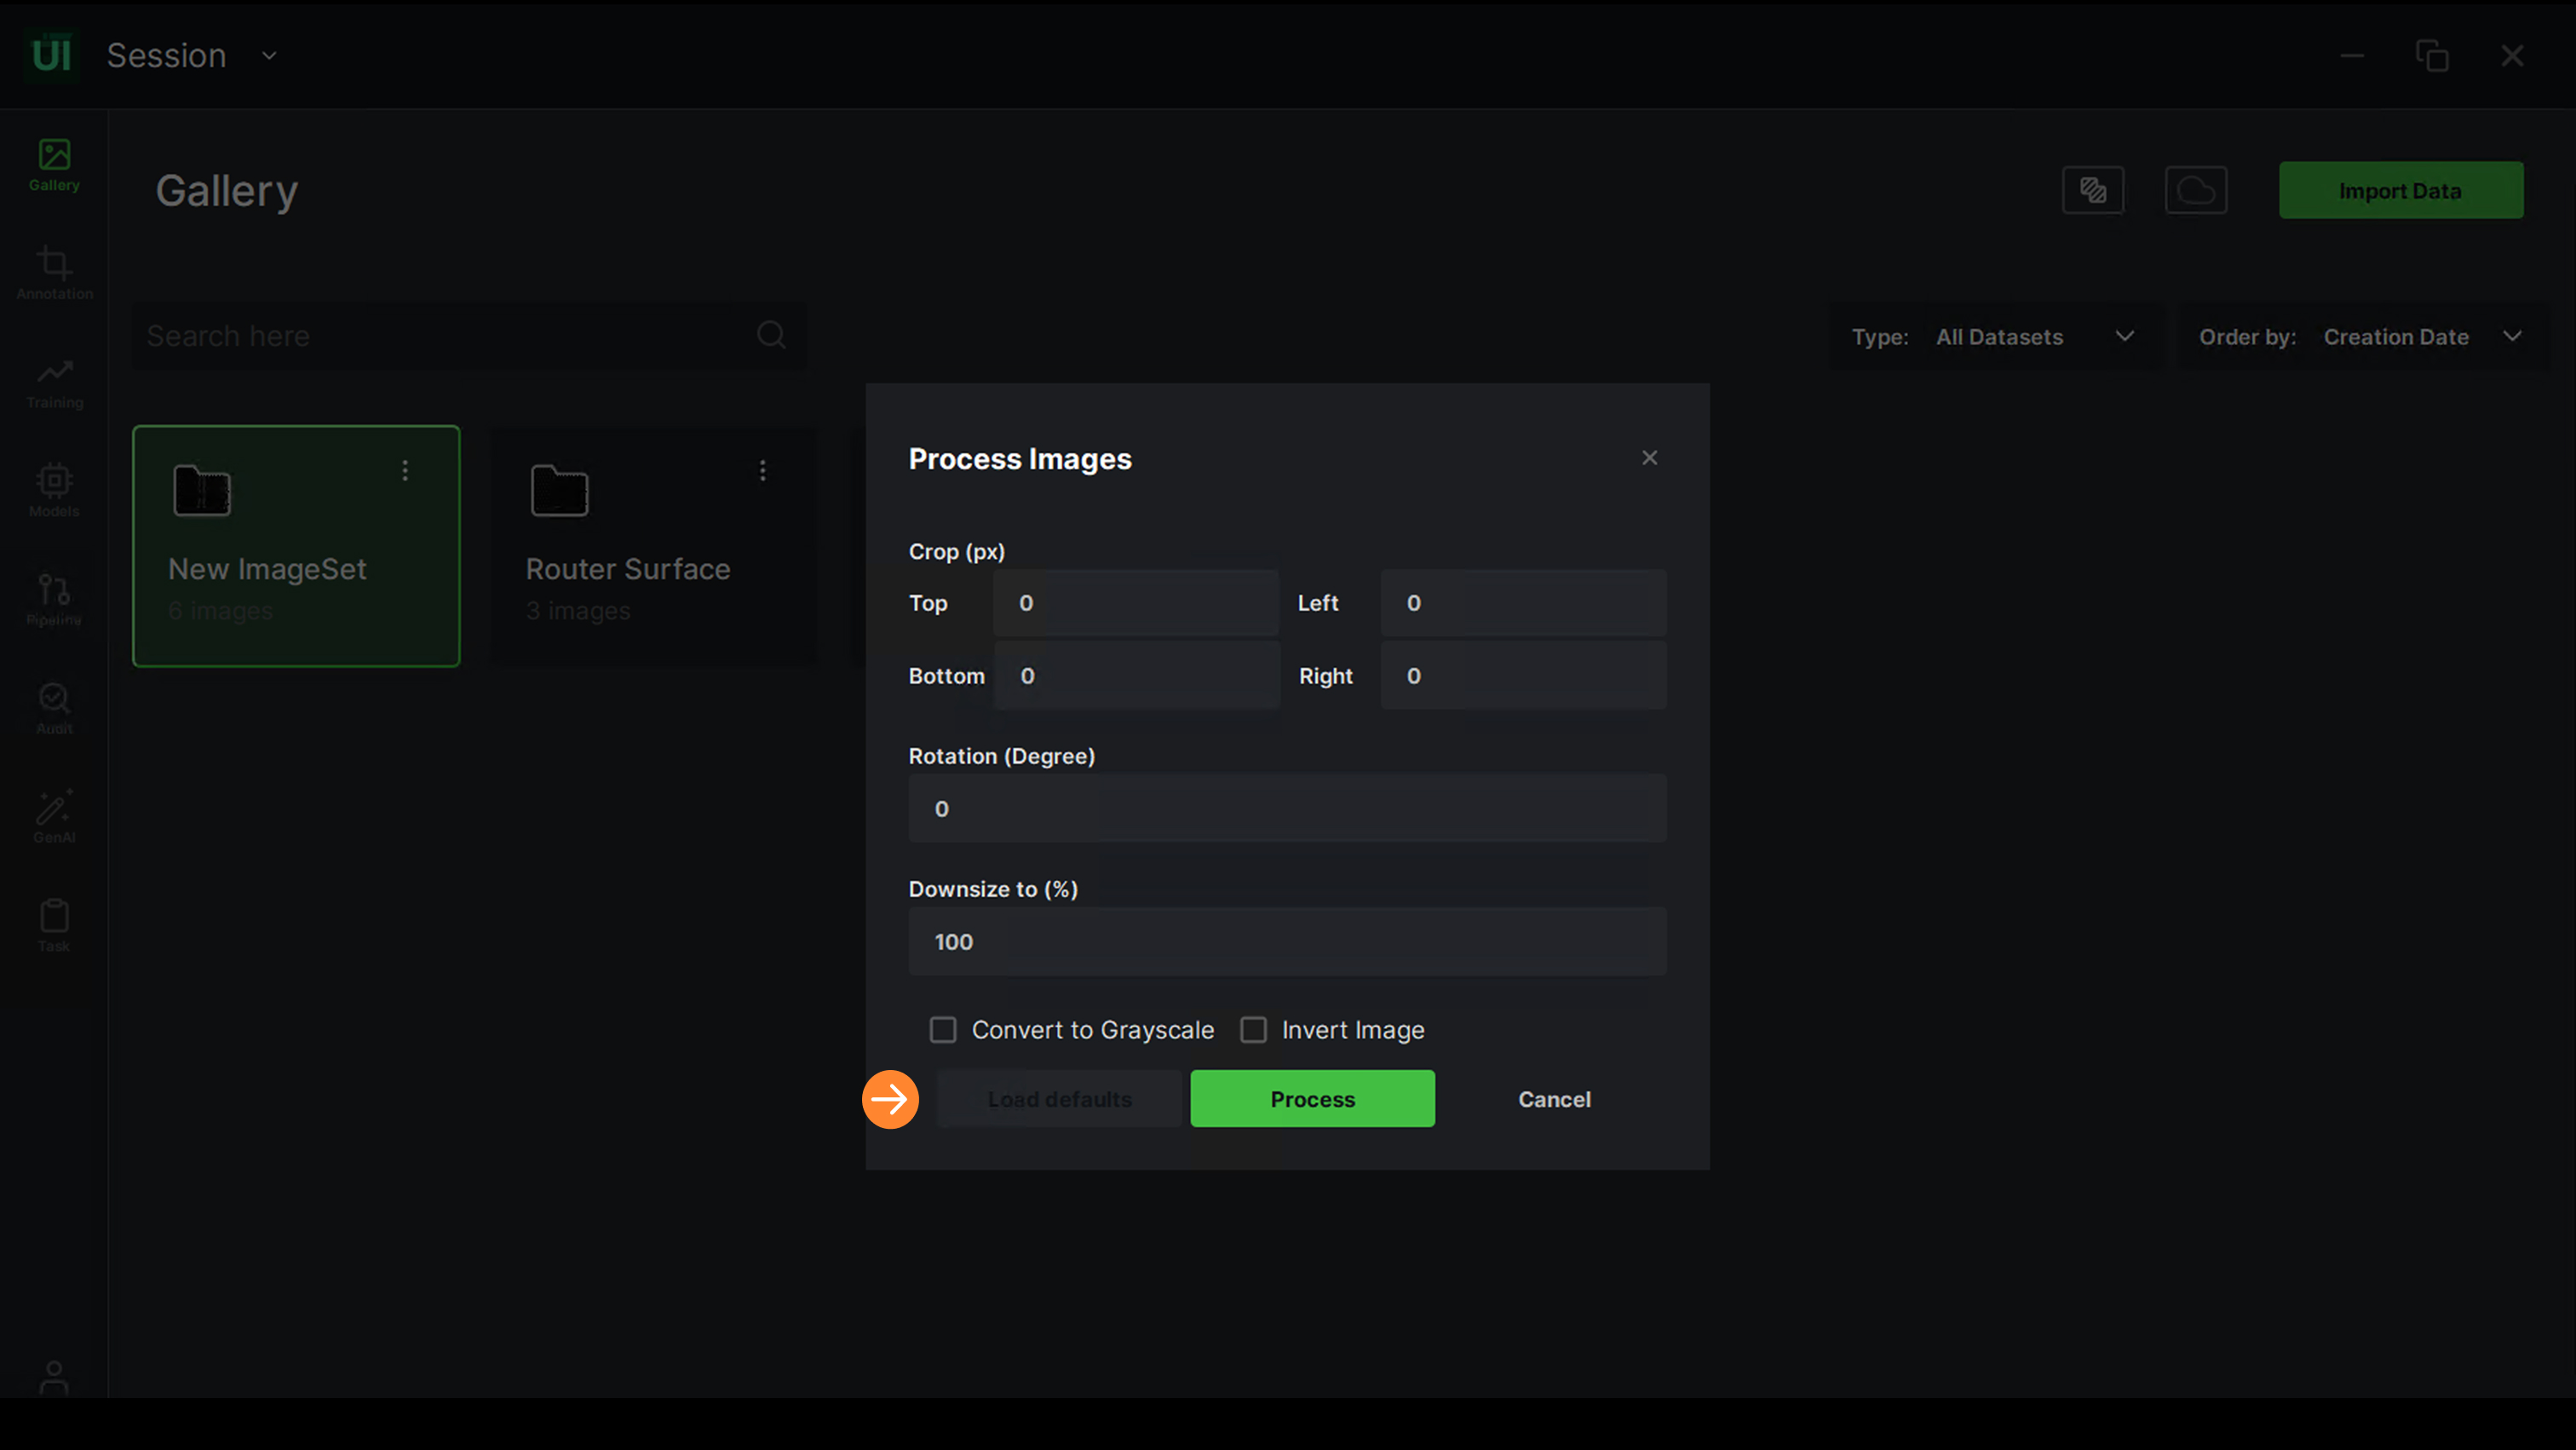Open the Annotation sidebar icon
Screen dimensions: 2576x1450
point(54,273)
